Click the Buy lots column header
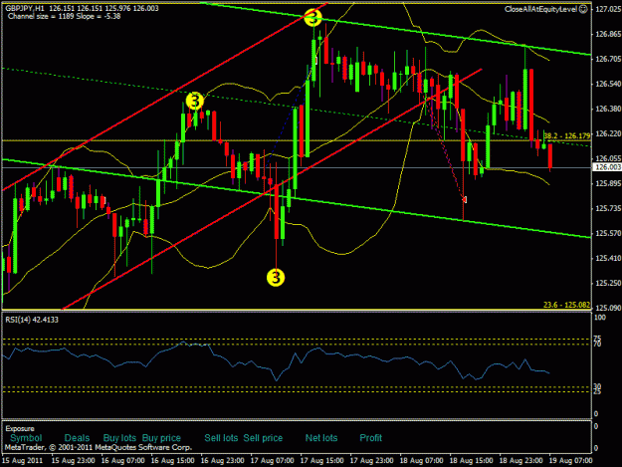This screenshot has width=622, height=467. (119, 438)
